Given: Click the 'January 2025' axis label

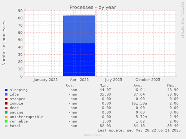Looking at the screenshot, I should (x=46, y=80).
